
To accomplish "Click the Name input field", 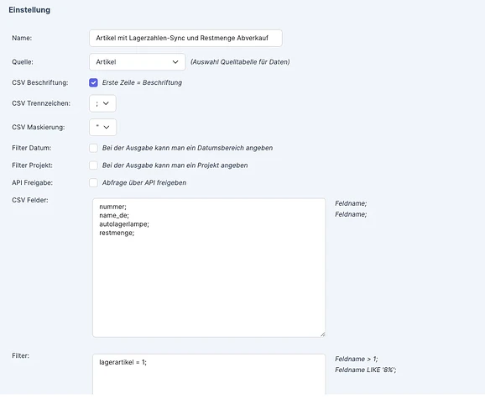I will [185, 38].
